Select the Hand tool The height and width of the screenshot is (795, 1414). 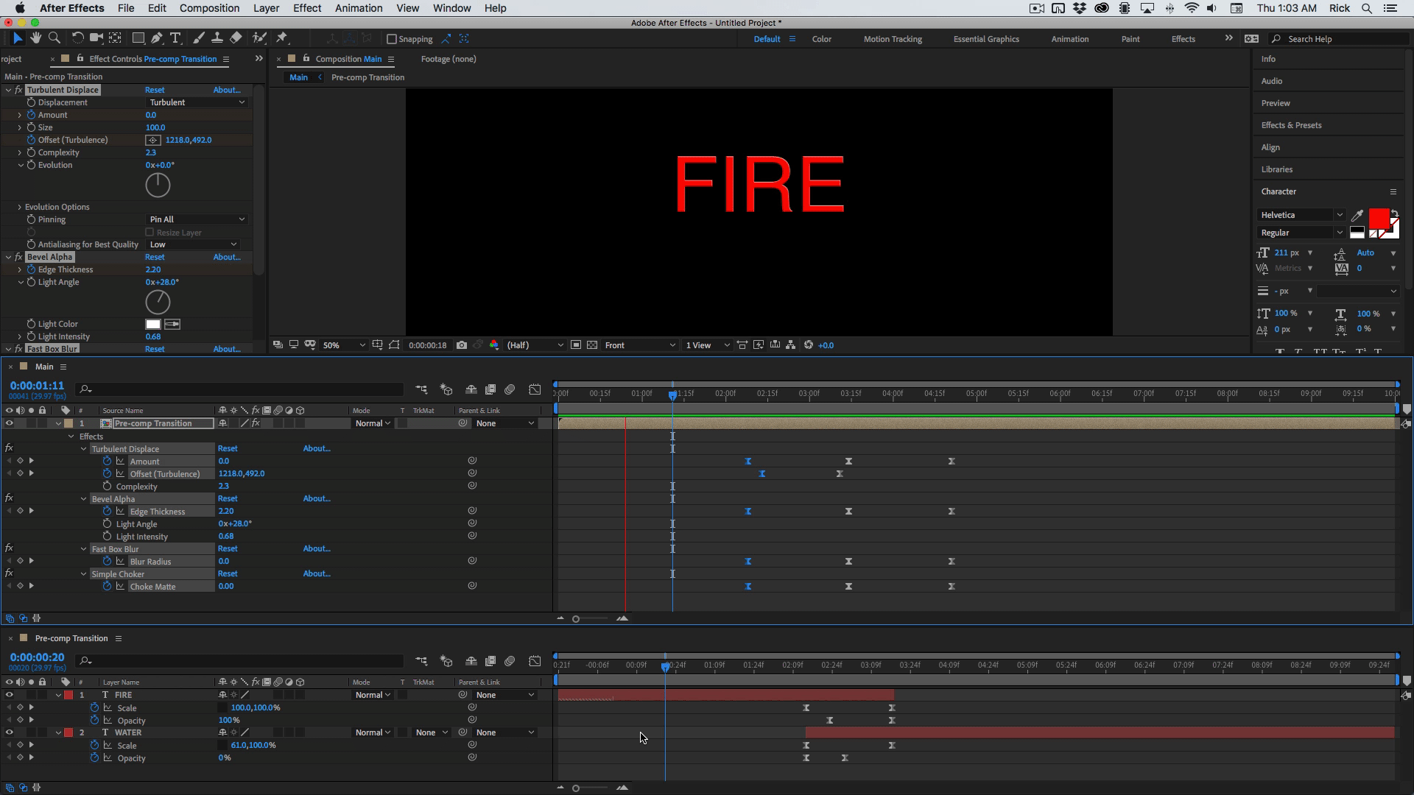(x=35, y=38)
